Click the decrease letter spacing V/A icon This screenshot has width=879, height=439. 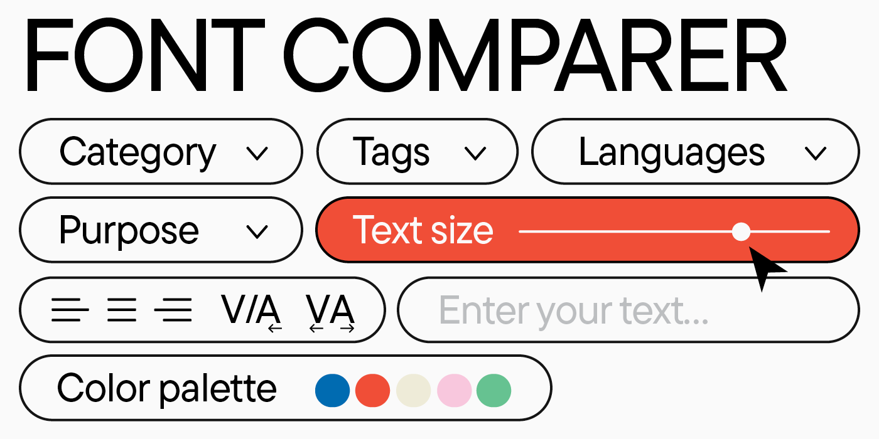point(251,311)
